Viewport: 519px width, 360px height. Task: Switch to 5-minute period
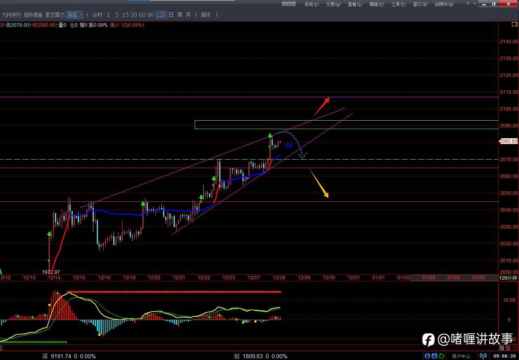pos(117,15)
